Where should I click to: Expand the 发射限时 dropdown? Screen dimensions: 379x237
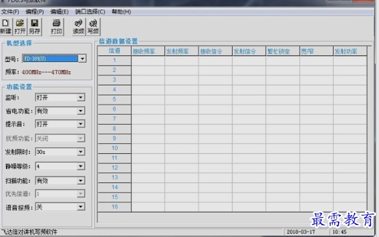pyautogui.click(x=81, y=152)
